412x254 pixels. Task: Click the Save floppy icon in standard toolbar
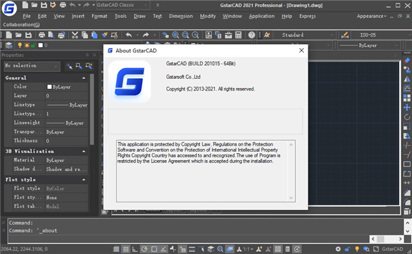pos(28,35)
